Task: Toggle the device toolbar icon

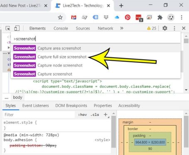Action: [x=17, y=28]
